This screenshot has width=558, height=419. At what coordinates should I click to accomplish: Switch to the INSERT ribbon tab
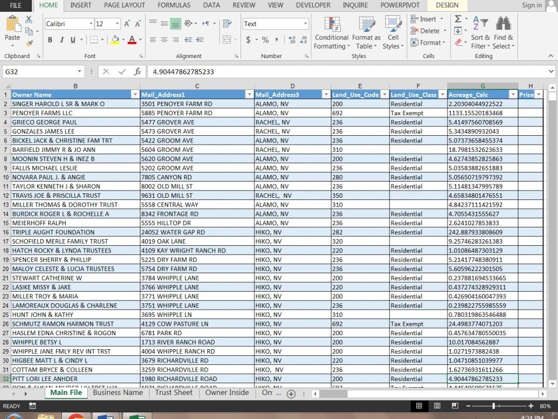pos(81,6)
